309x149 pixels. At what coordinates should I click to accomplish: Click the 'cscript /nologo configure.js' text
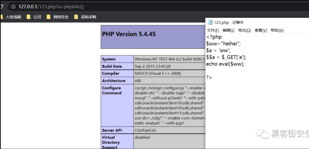click(159, 88)
